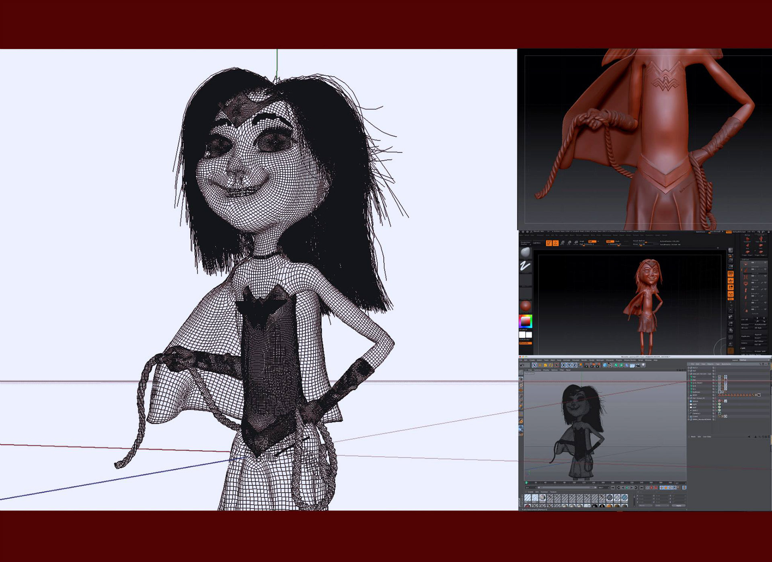This screenshot has height=562, width=772.
Task: Select the BODY object in Object Manager
Action: tap(695, 395)
